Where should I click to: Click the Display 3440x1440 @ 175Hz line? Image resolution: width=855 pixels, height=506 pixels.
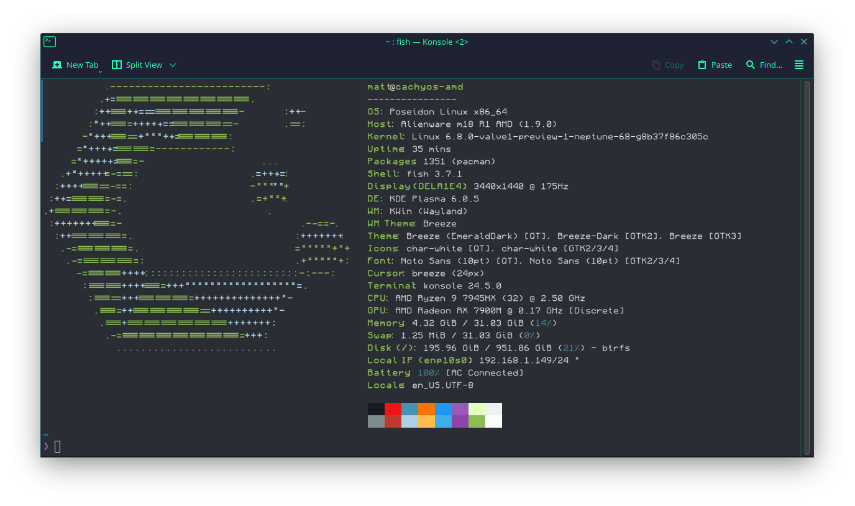[468, 186]
